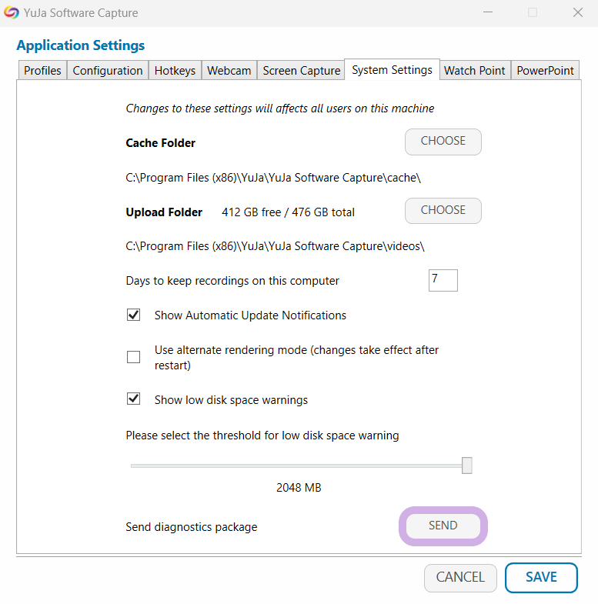
Task: Open the Screen Capture tab
Action: (301, 71)
